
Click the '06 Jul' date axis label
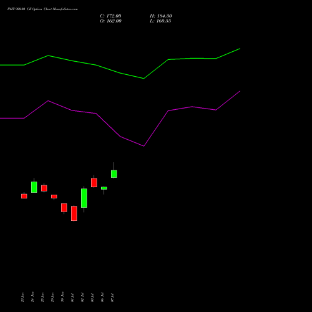[102, 298]
